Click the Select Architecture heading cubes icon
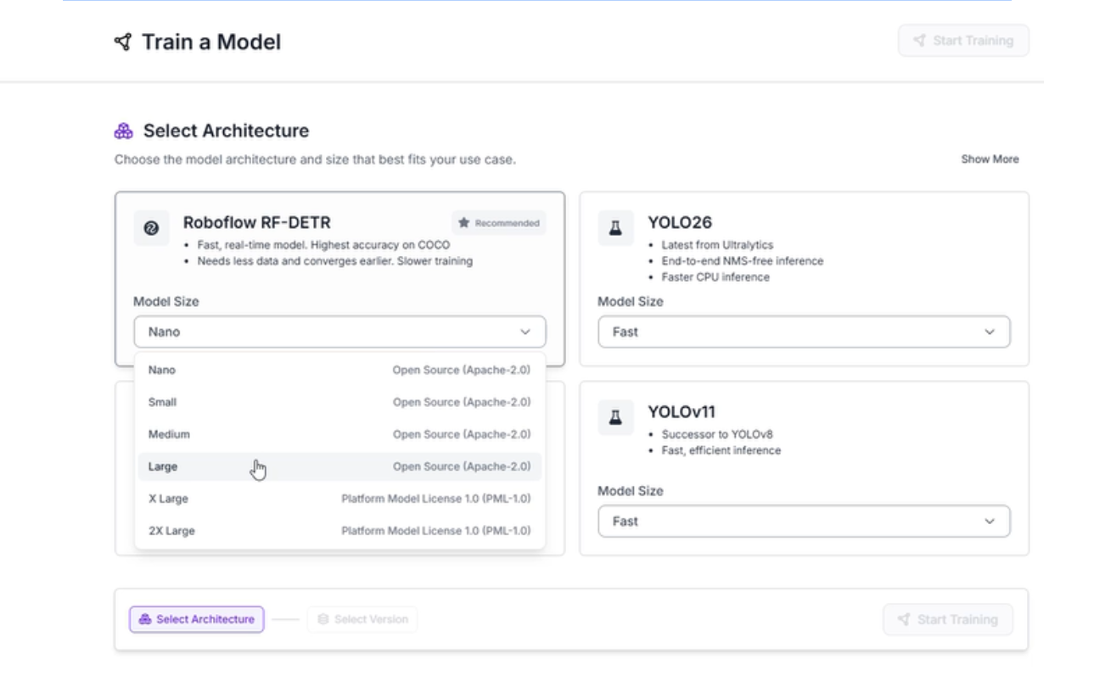This screenshot has height=692, width=1105. click(x=124, y=131)
